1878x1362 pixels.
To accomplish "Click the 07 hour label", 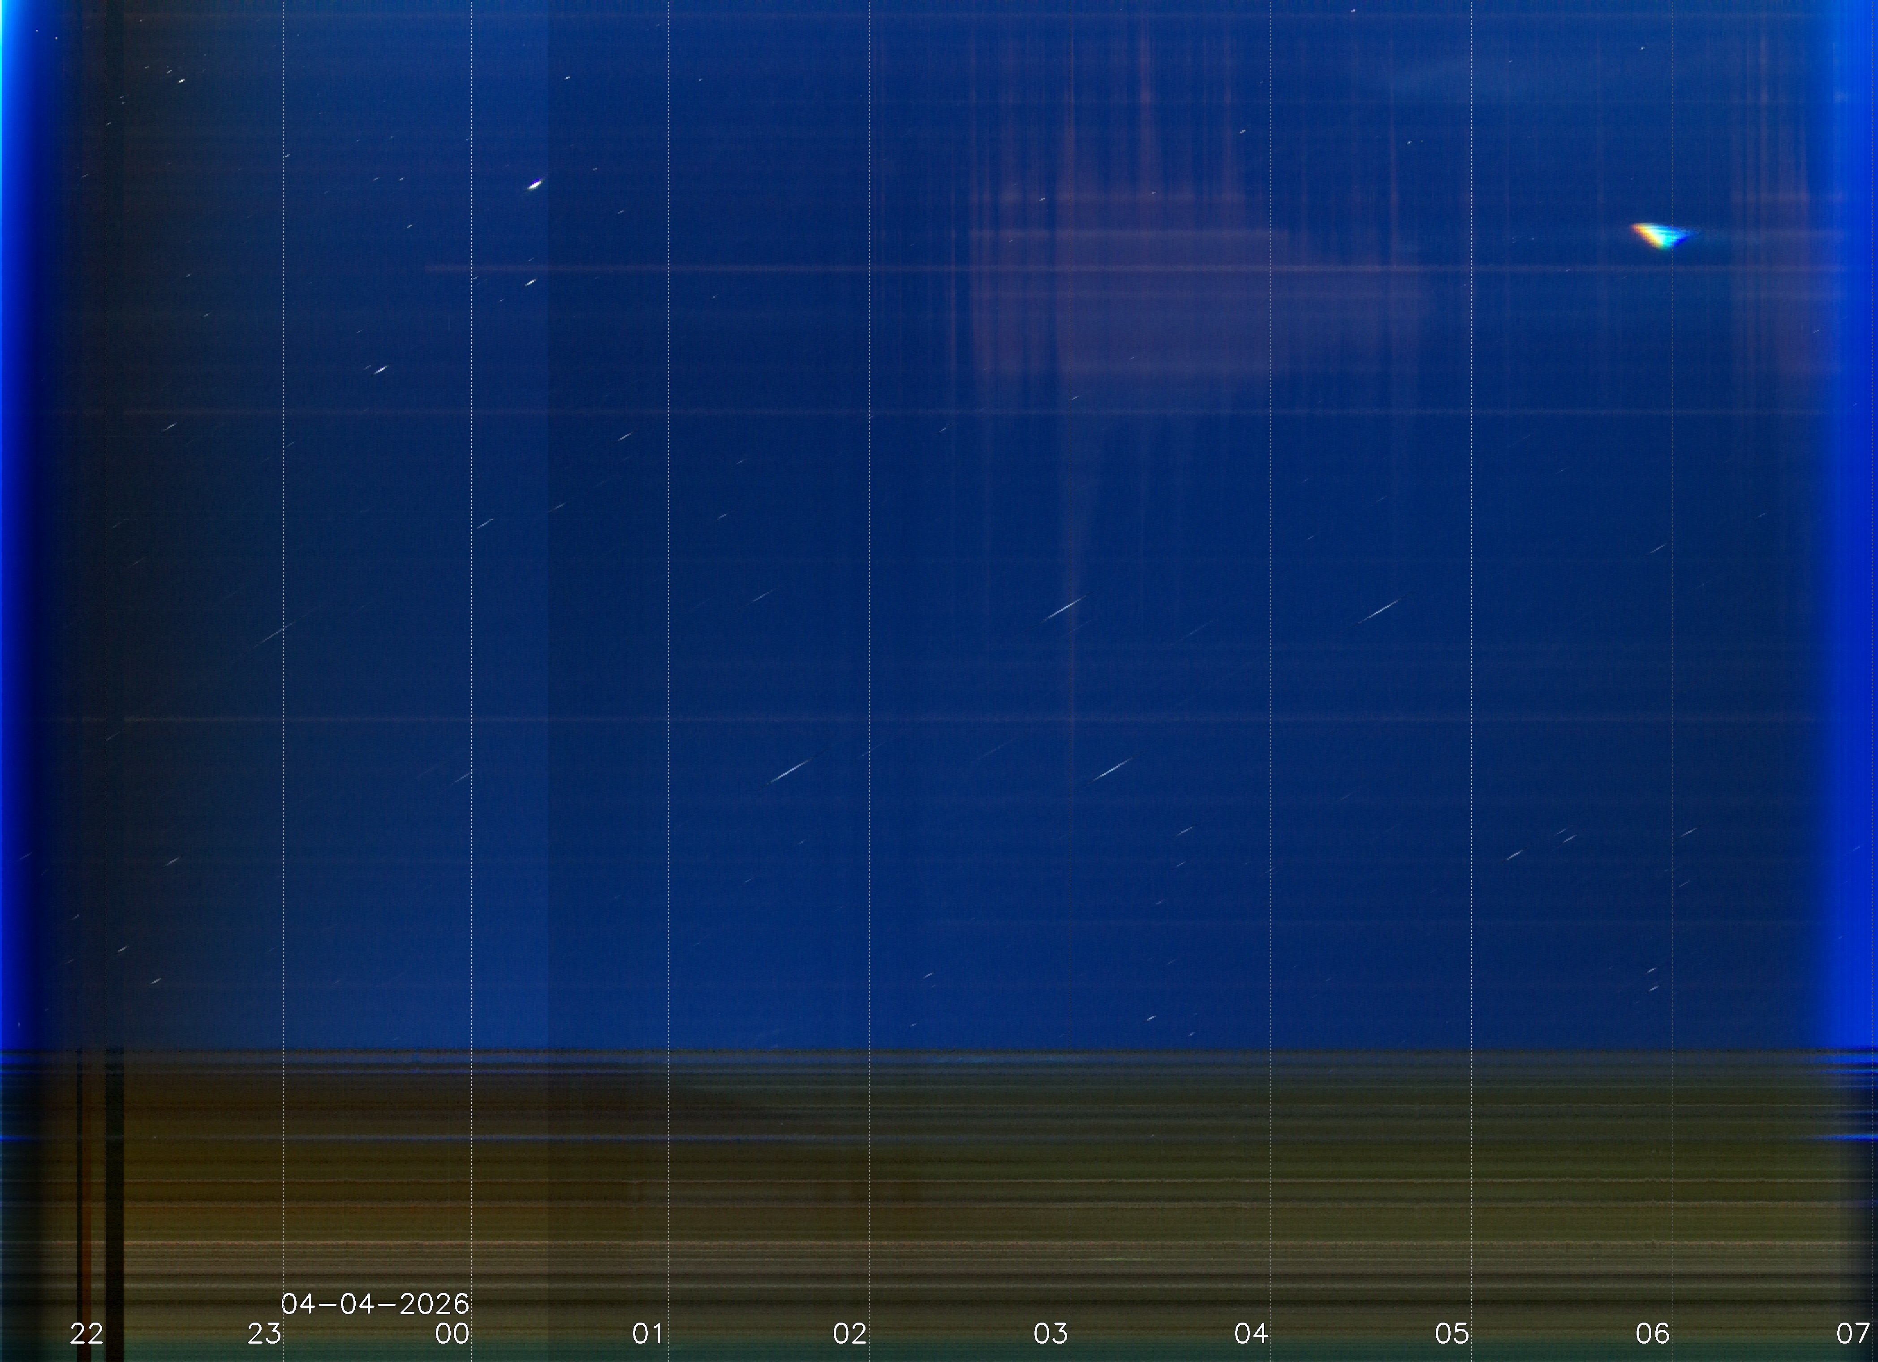I will 1853,1334.
